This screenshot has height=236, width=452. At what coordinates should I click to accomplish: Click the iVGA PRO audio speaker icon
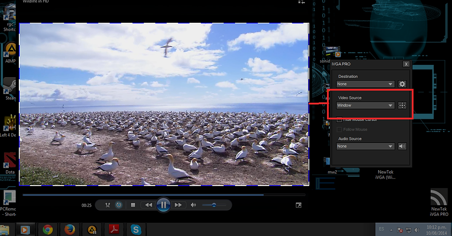(402, 146)
